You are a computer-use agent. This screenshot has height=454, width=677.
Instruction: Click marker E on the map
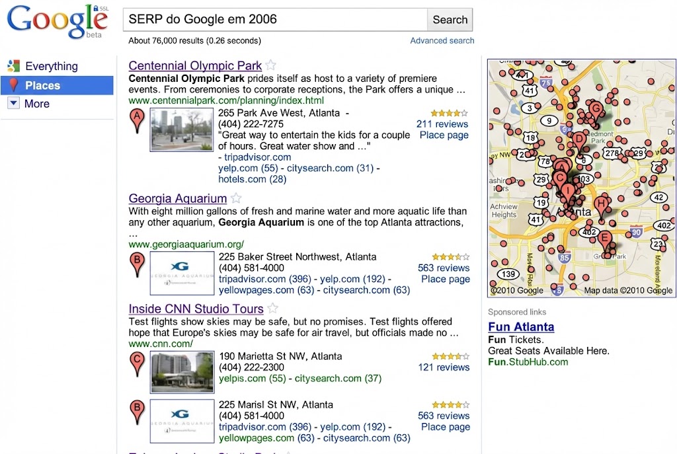point(605,236)
